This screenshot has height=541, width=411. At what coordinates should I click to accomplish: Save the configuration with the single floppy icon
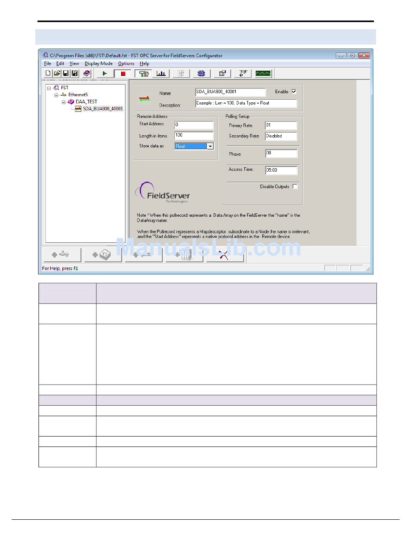(66, 73)
